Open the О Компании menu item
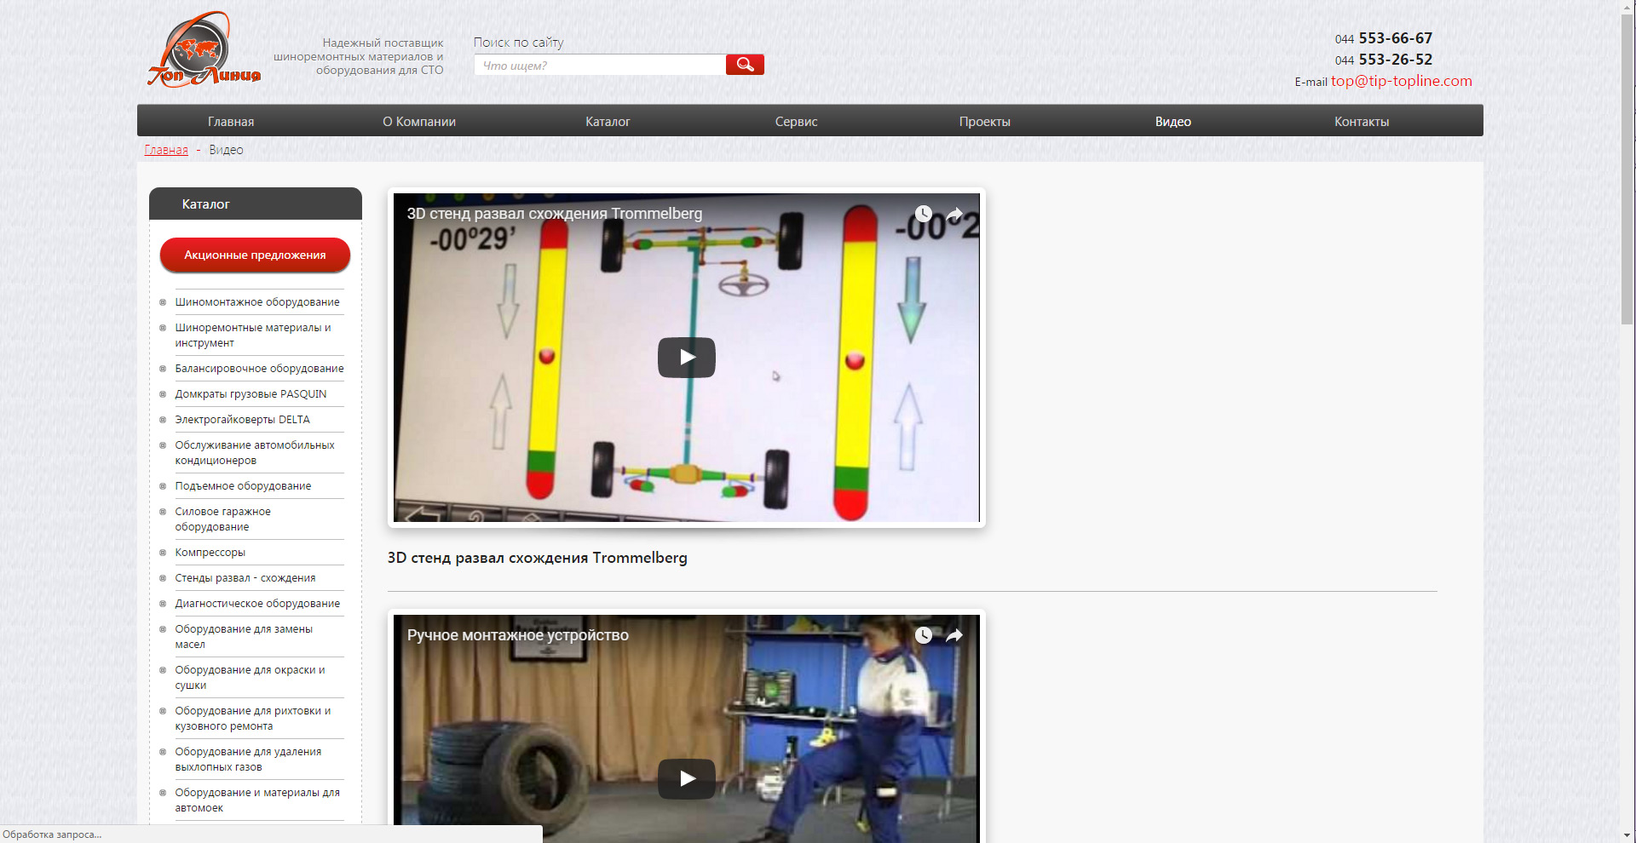Image resolution: width=1636 pixels, height=843 pixels. click(419, 122)
